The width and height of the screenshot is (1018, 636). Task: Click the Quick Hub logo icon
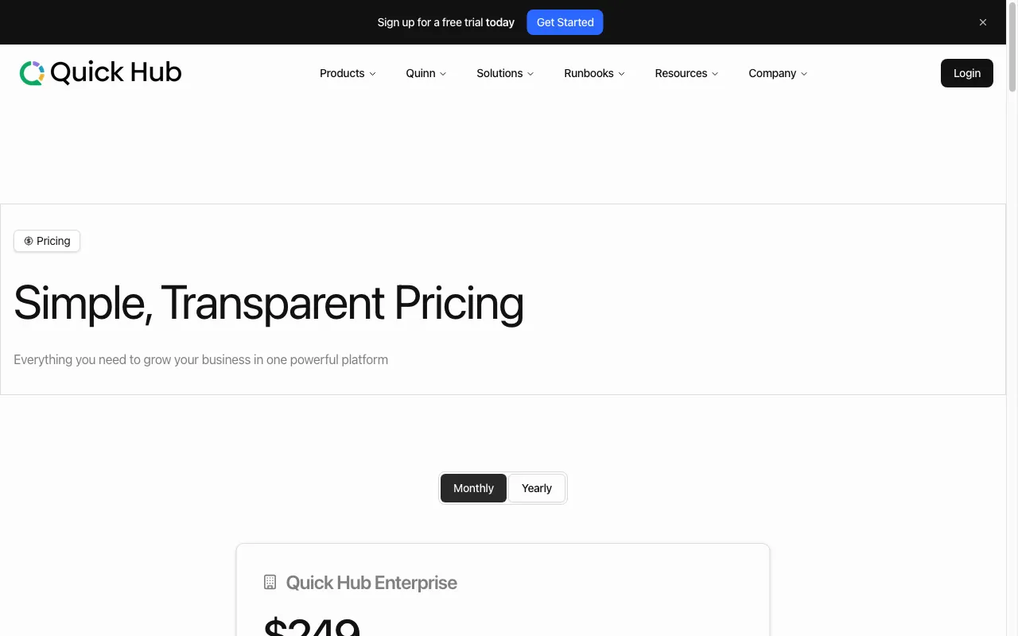tap(32, 73)
